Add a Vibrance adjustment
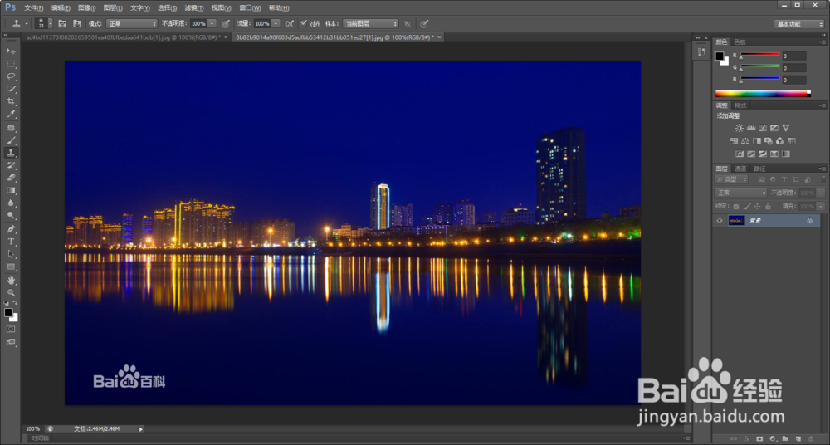 coord(785,128)
